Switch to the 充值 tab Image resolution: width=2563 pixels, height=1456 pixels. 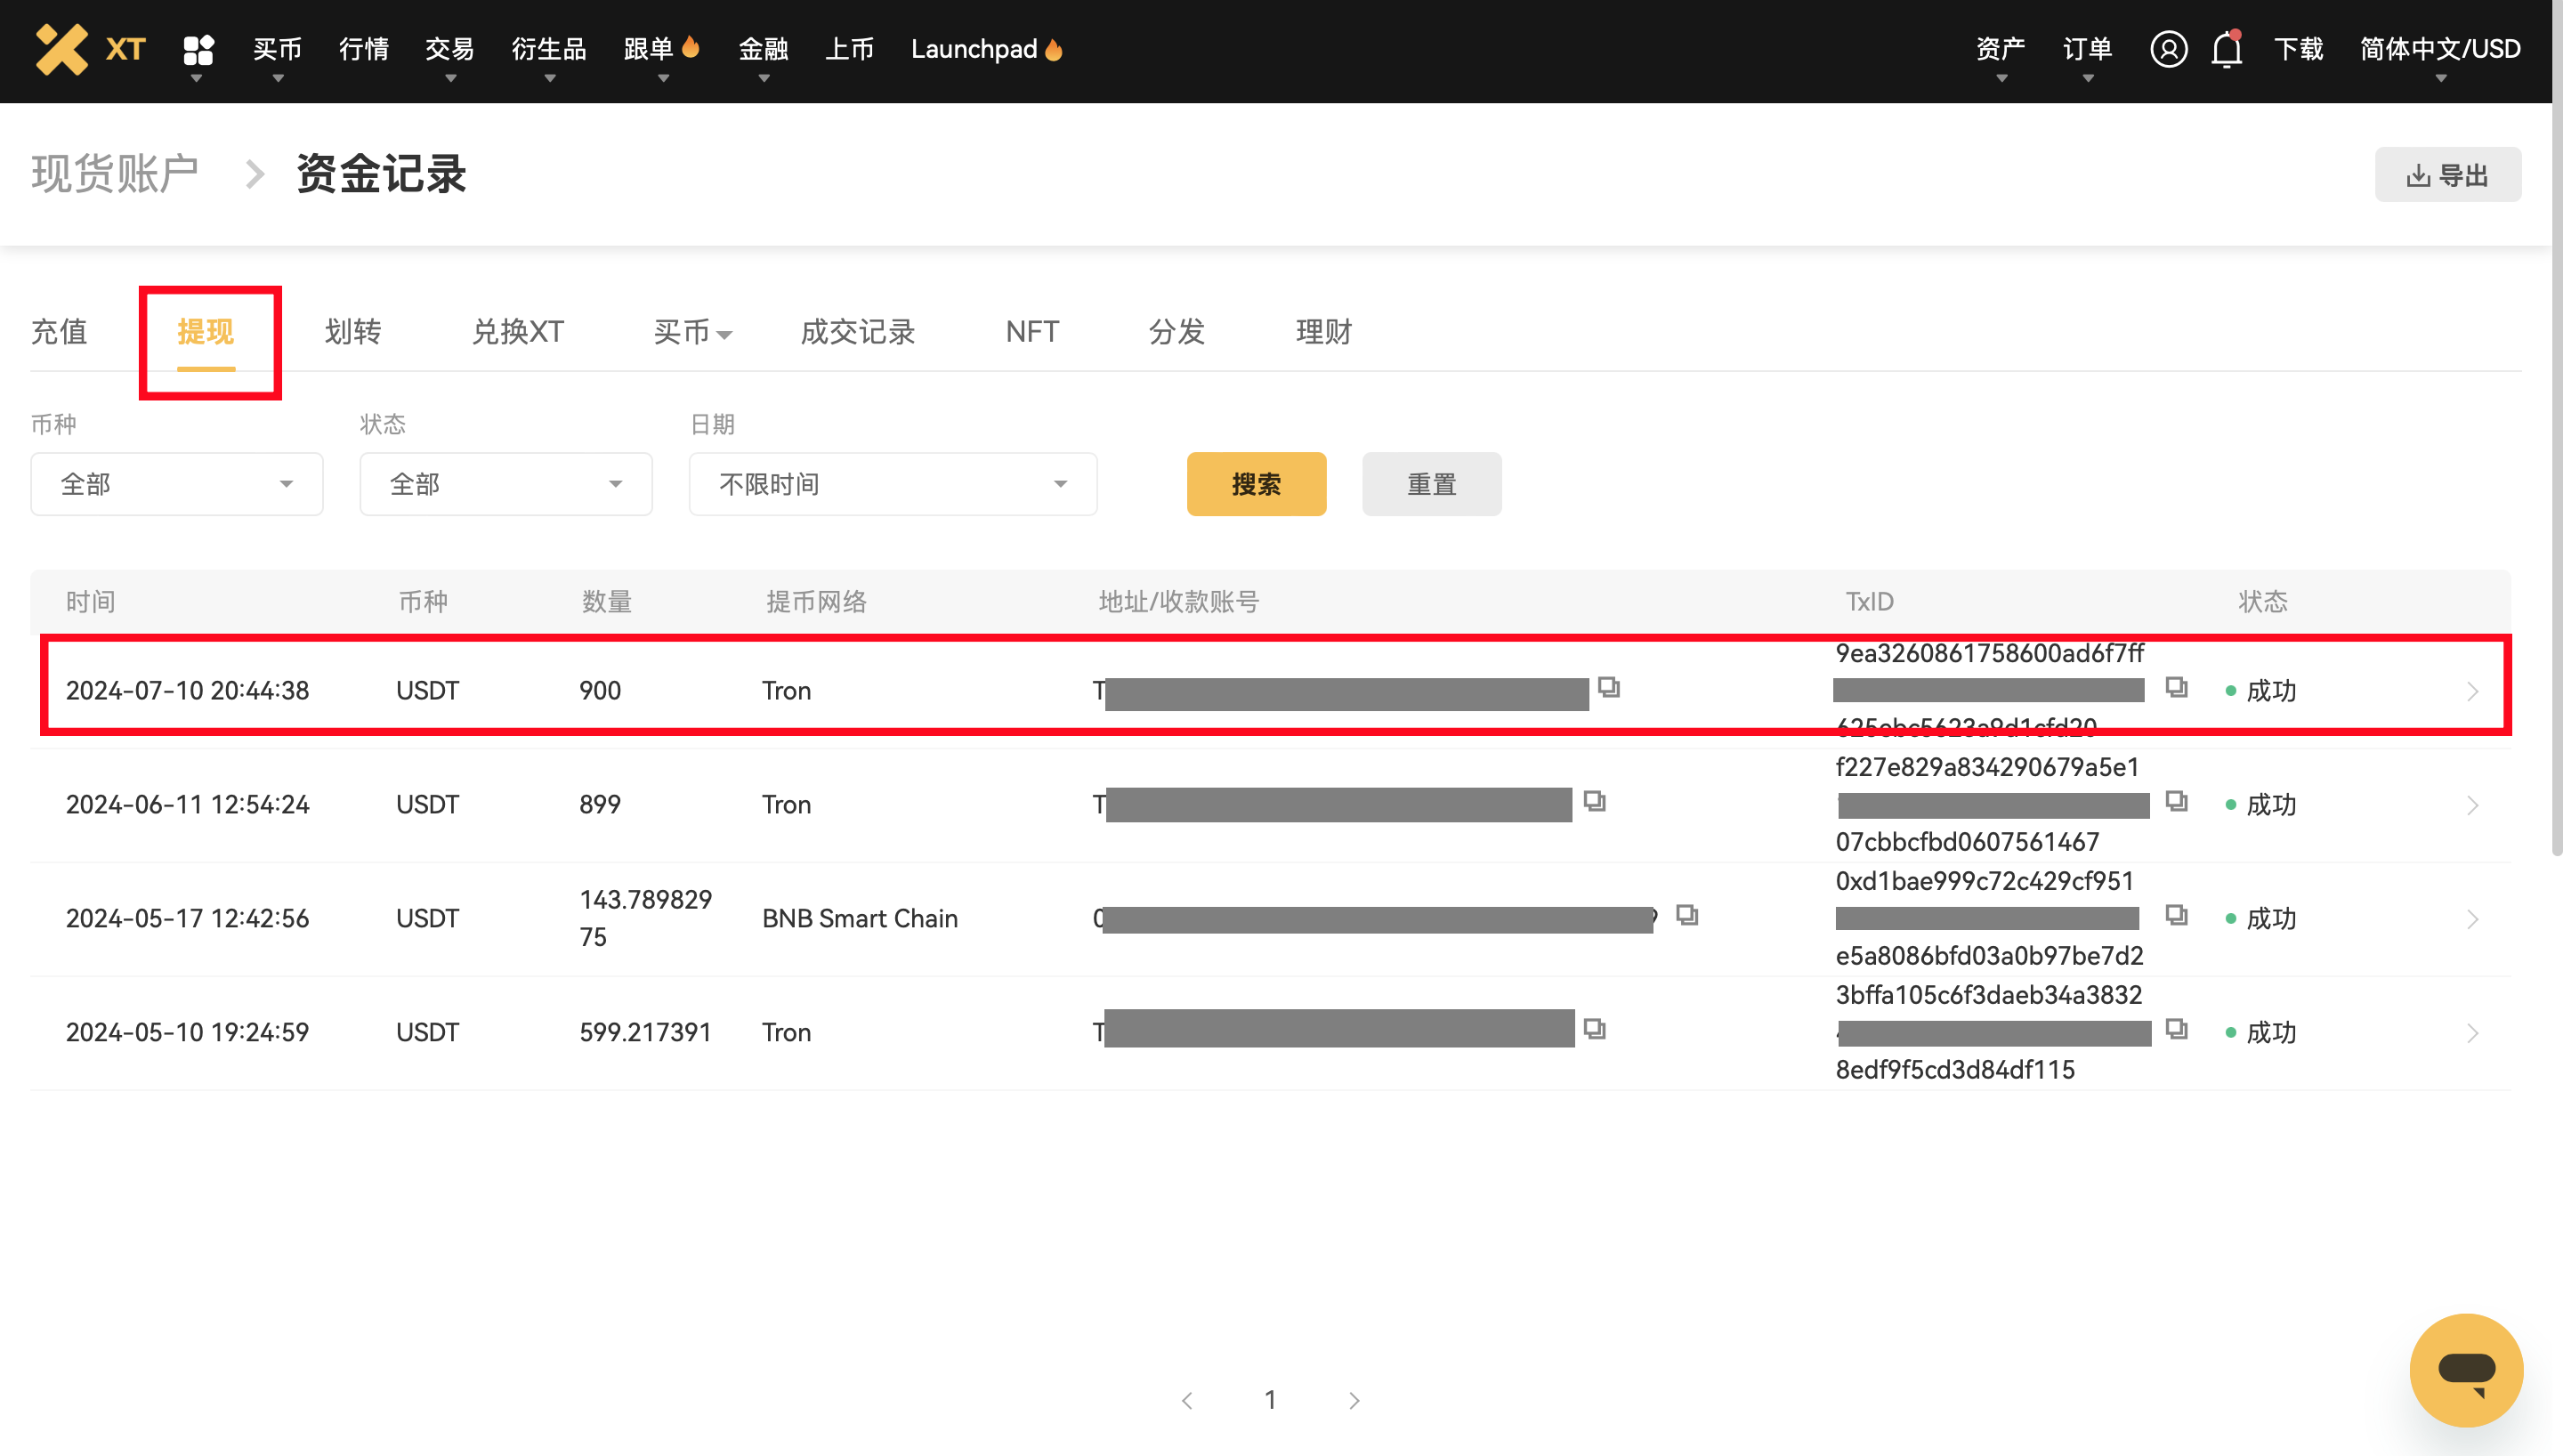59,332
